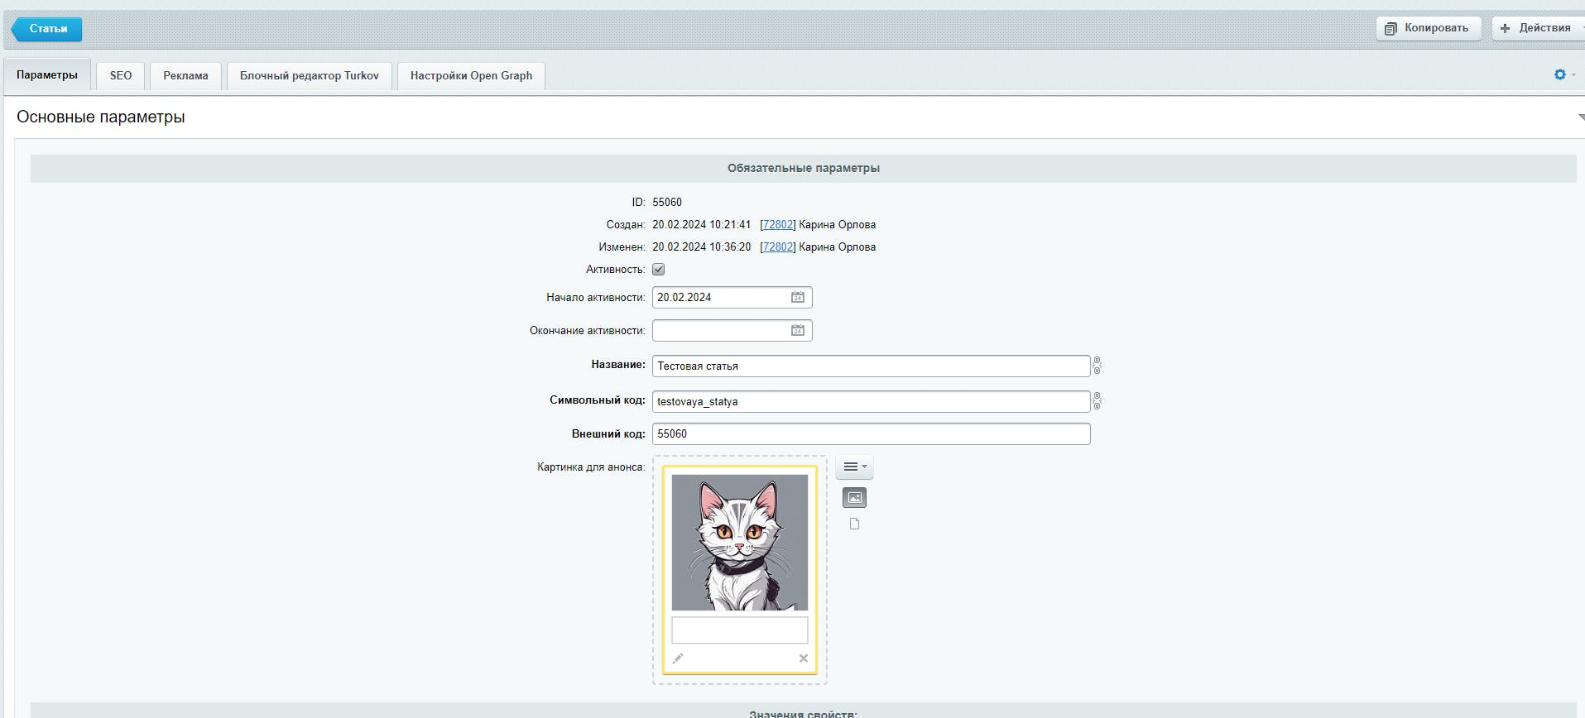This screenshot has height=718, width=1585.
Task: Open Блочный редактор Turkov tab
Action: (x=310, y=75)
